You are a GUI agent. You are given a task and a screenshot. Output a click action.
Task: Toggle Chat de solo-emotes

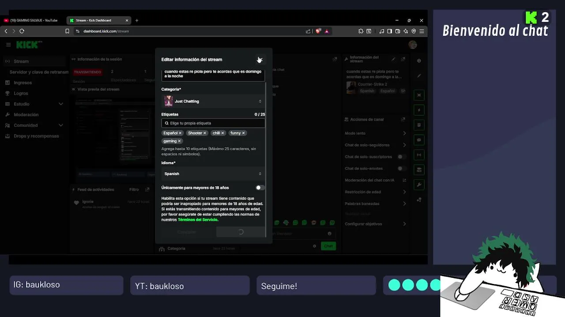point(401,168)
